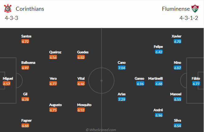This screenshot has height=132, width=204.
Task: Click the Fluminense club crest icon
Action: [x=195, y=9]
